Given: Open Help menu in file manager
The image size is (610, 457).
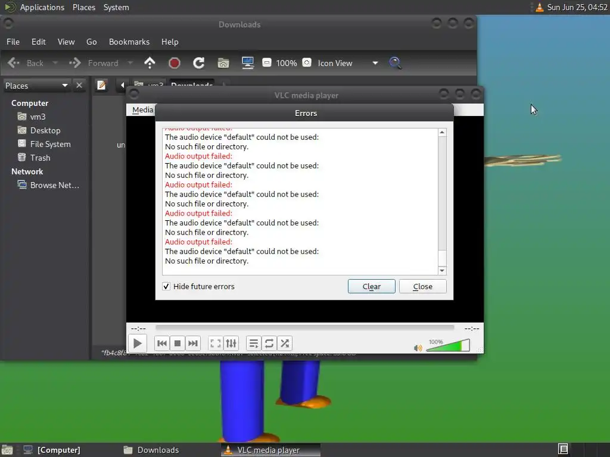Looking at the screenshot, I should click(x=170, y=42).
